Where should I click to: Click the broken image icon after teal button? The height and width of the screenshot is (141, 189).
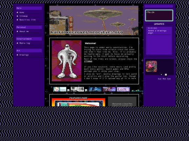tap(69, 90)
